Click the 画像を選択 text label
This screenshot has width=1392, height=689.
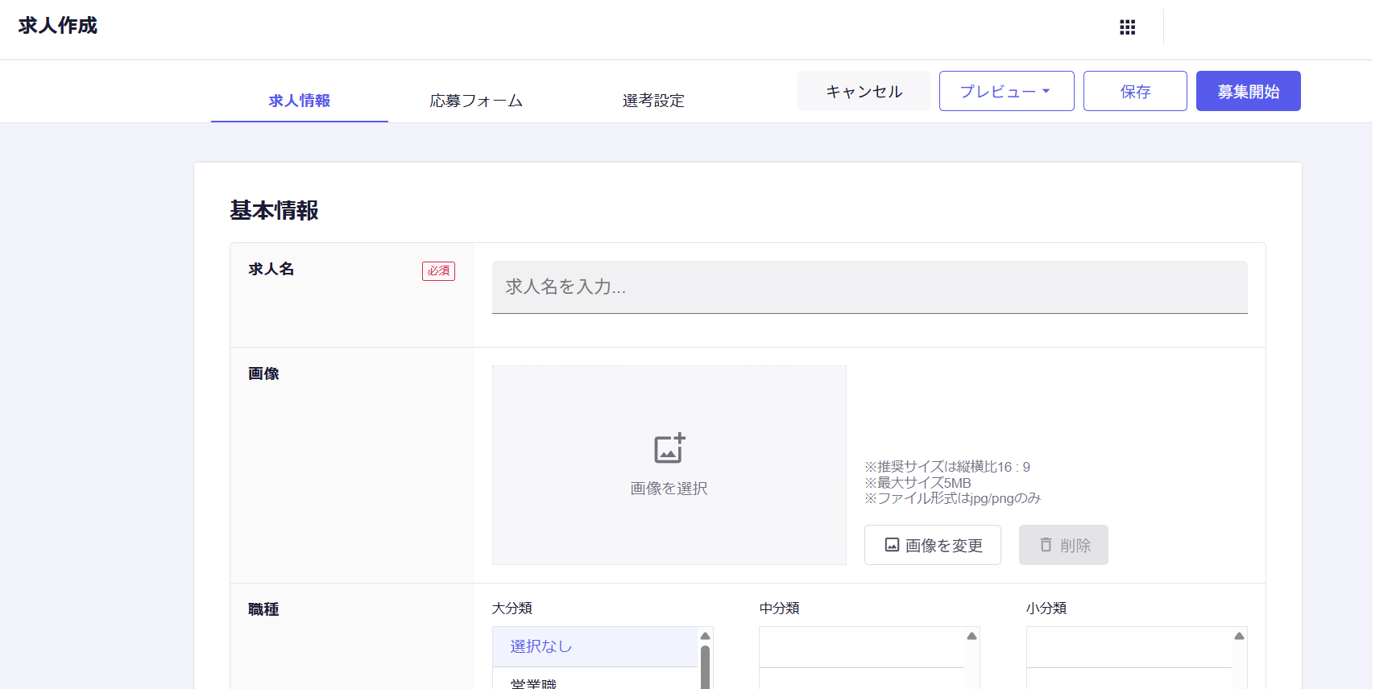tap(669, 489)
